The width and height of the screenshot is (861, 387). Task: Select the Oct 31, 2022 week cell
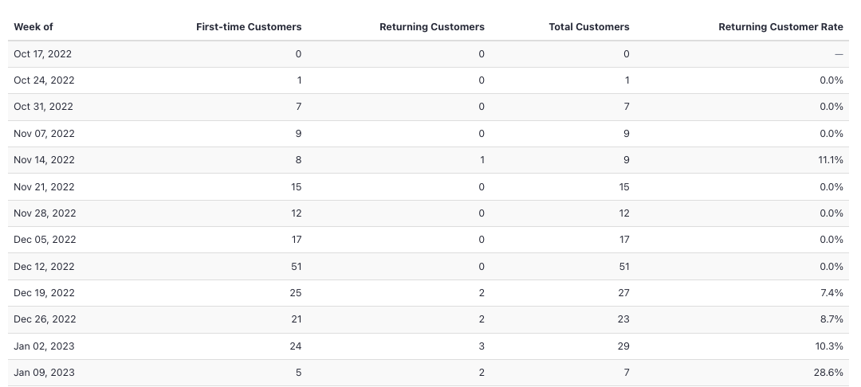coord(43,107)
